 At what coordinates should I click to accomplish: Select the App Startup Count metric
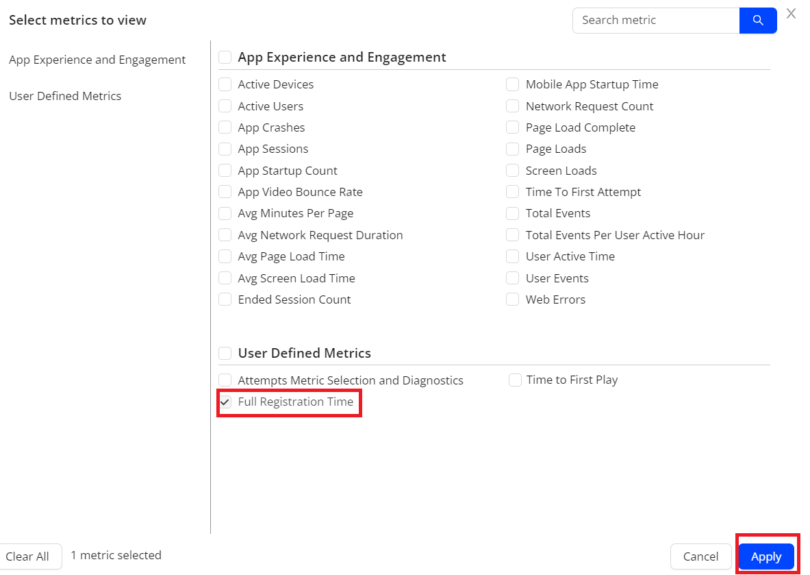225,171
